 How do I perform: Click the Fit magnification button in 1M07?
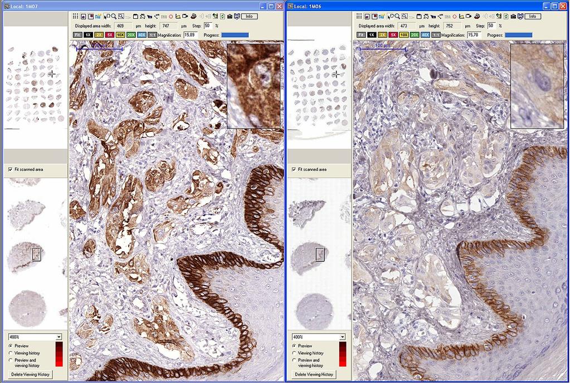point(77,35)
